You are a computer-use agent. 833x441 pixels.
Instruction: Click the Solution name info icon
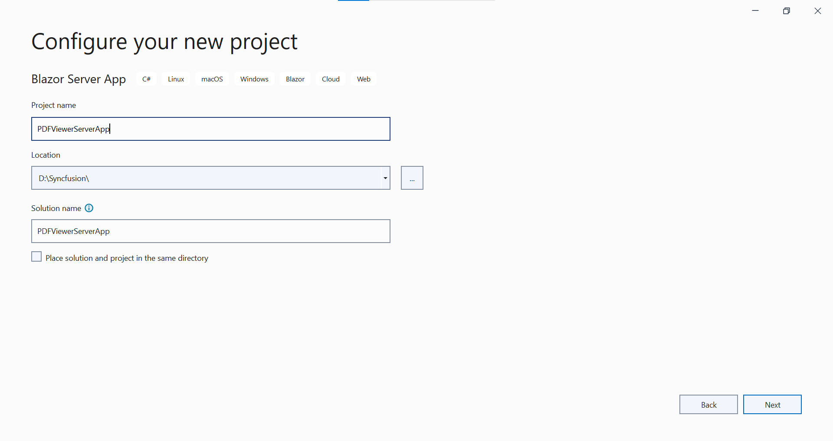(89, 208)
